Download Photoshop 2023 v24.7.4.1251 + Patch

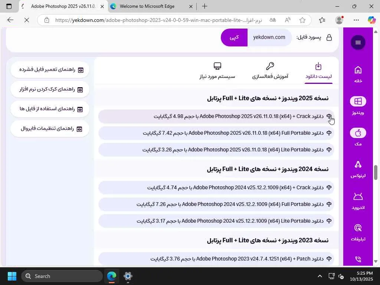coord(216,259)
